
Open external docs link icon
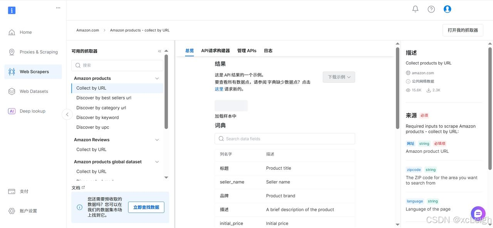83,187
